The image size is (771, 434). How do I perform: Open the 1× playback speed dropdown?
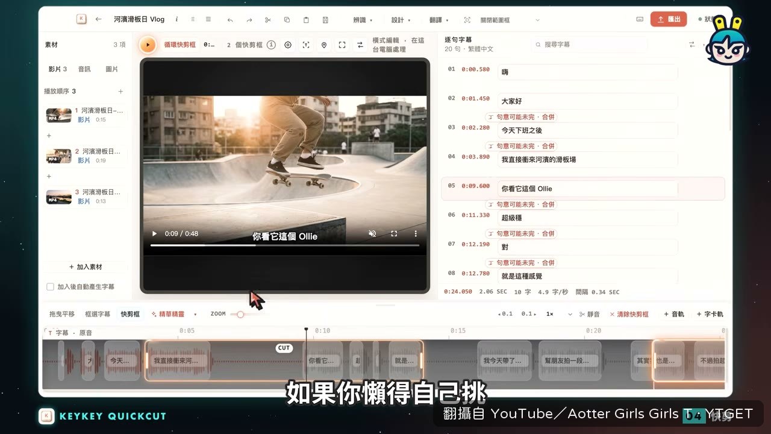click(x=558, y=314)
